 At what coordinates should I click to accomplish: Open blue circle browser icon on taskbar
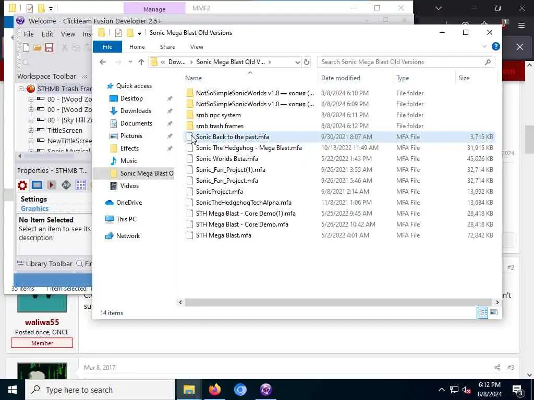click(240, 390)
